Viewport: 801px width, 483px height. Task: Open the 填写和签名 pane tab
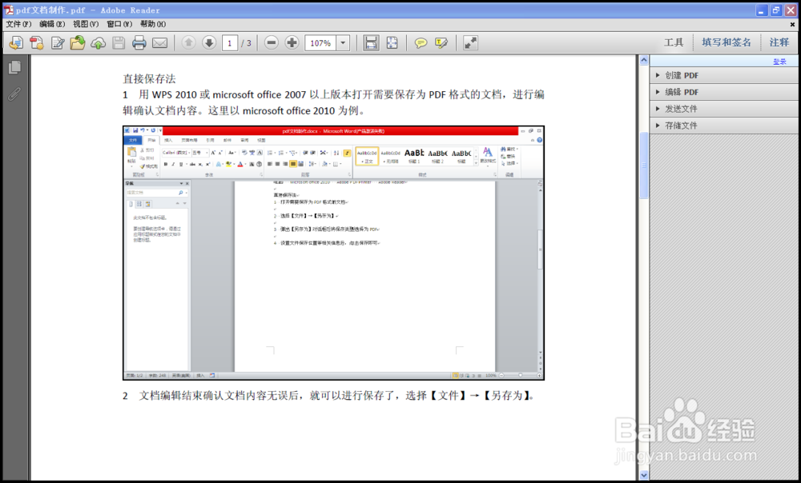coord(727,43)
